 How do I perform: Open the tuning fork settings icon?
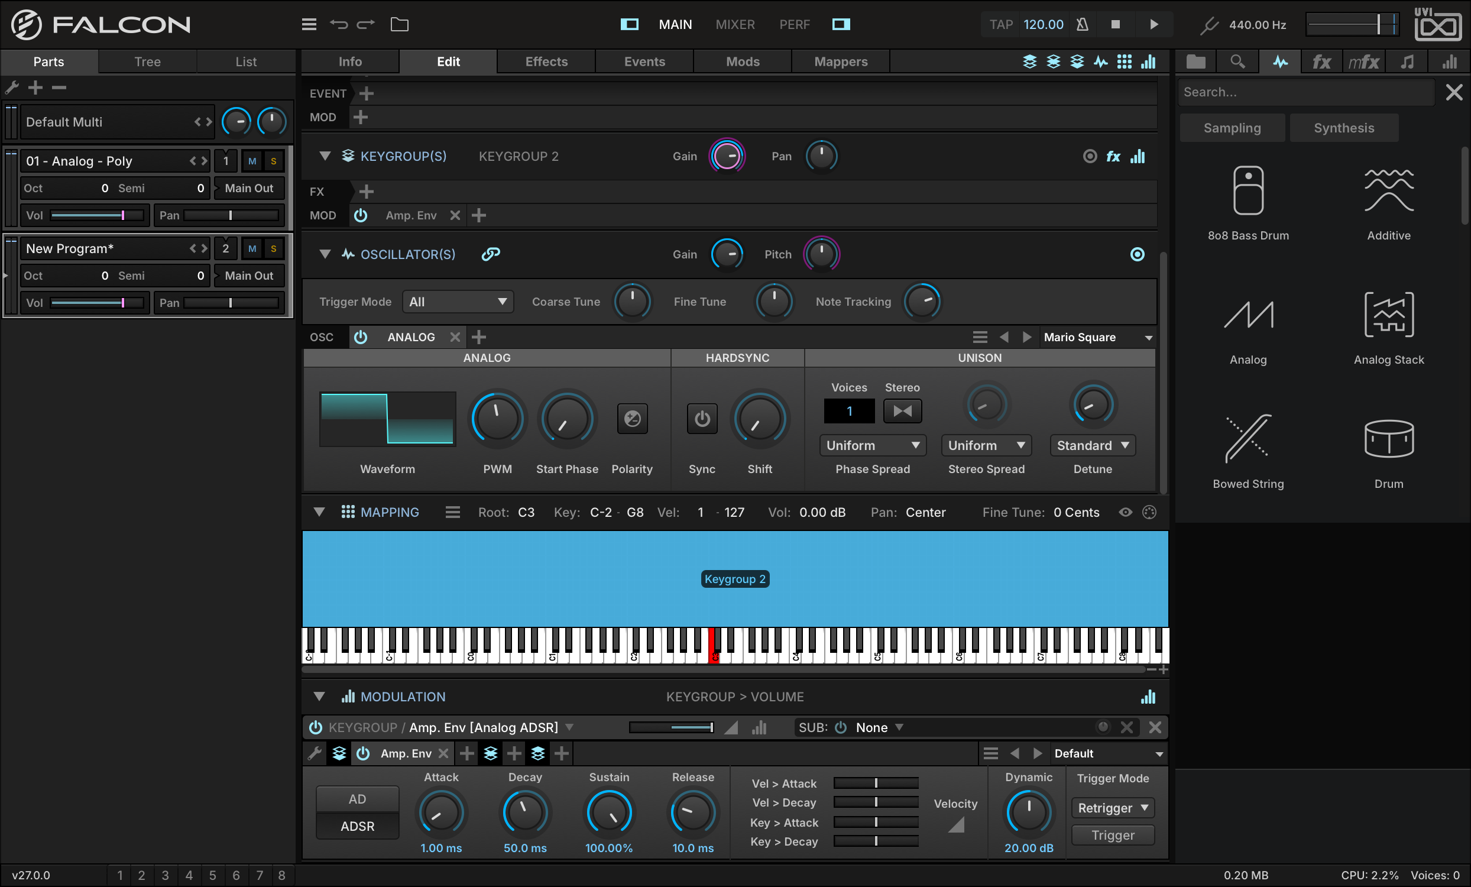click(x=1209, y=25)
